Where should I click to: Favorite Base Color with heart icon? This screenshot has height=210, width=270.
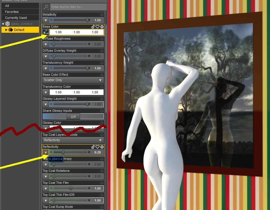(x=97, y=26)
